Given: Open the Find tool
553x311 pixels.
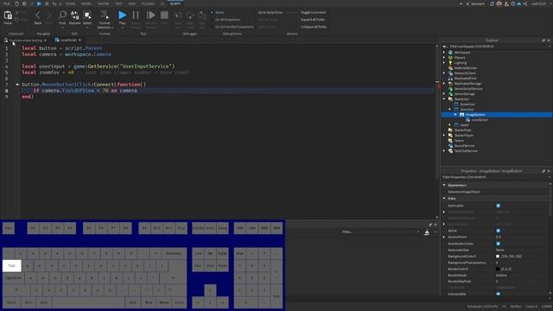Looking at the screenshot, I should [62, 17].
